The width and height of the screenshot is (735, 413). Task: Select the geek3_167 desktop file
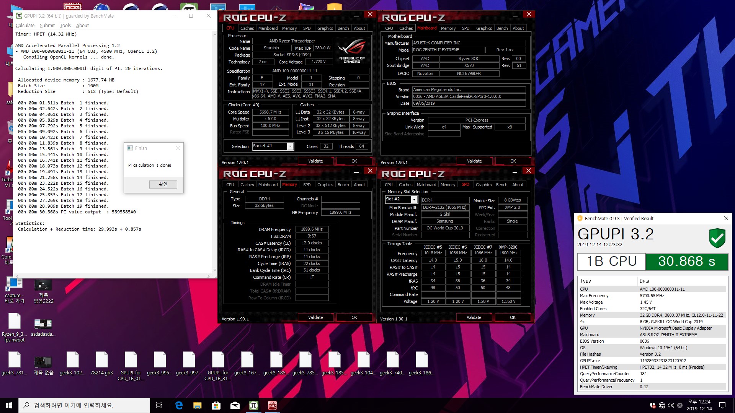coord(247,363)
